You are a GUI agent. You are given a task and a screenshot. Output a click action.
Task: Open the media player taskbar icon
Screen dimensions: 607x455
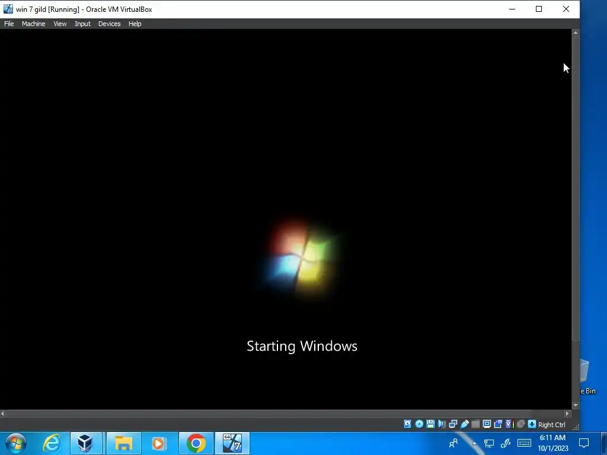click(x=159, y=443)
